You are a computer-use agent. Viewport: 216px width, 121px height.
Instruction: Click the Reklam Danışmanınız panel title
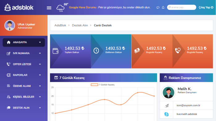[185, 78]
